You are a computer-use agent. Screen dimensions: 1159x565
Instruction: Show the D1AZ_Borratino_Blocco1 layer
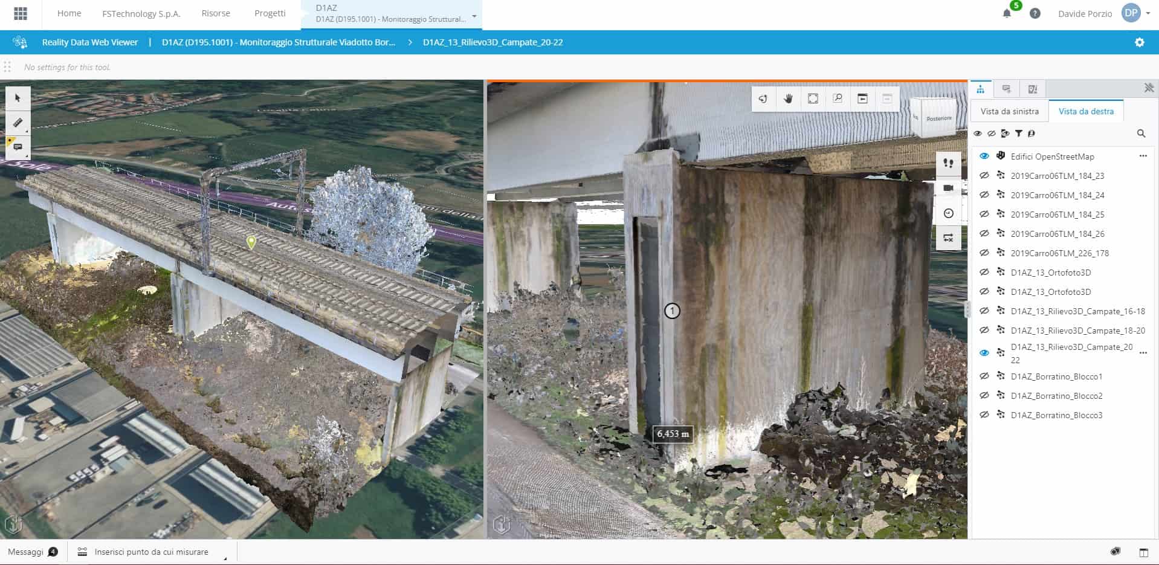[984, 376]
